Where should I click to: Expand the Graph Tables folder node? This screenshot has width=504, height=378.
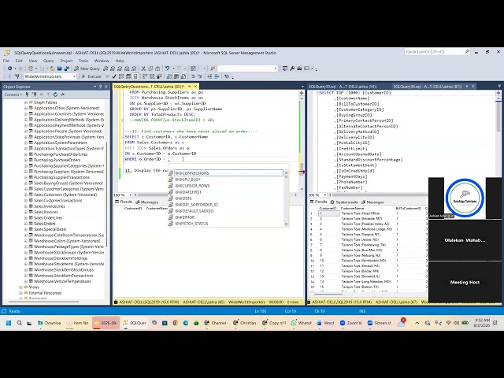tap(26, 102)
